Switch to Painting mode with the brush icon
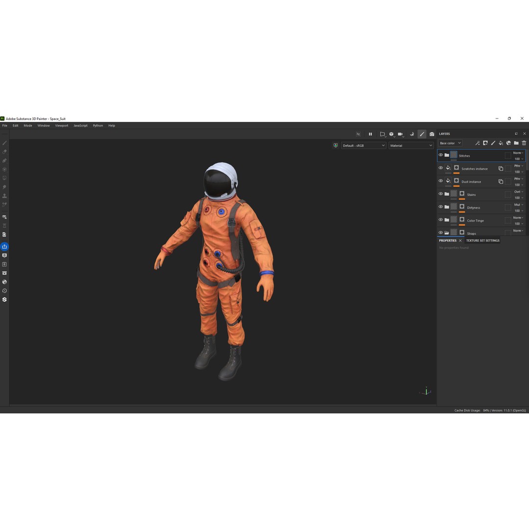 click(422, 134)
